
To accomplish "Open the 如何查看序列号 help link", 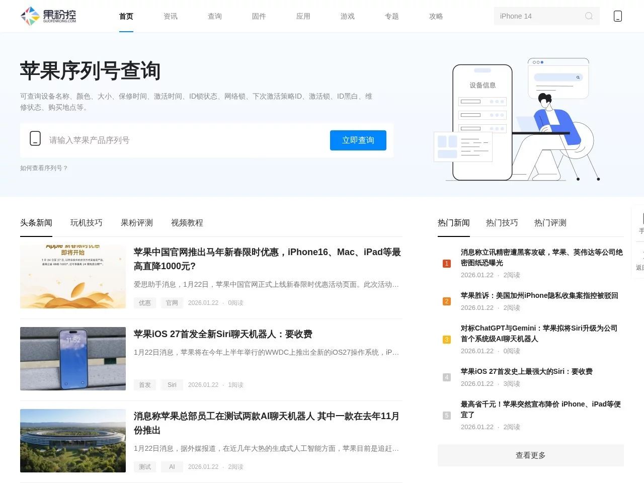I will click(44, 168).
